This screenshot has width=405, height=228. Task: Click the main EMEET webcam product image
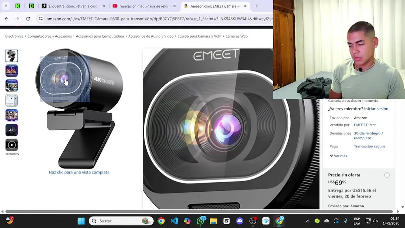(79, 109)
